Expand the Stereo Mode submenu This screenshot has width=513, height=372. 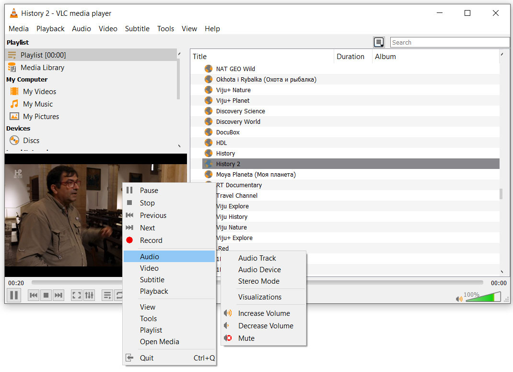(x=264, y=281)
